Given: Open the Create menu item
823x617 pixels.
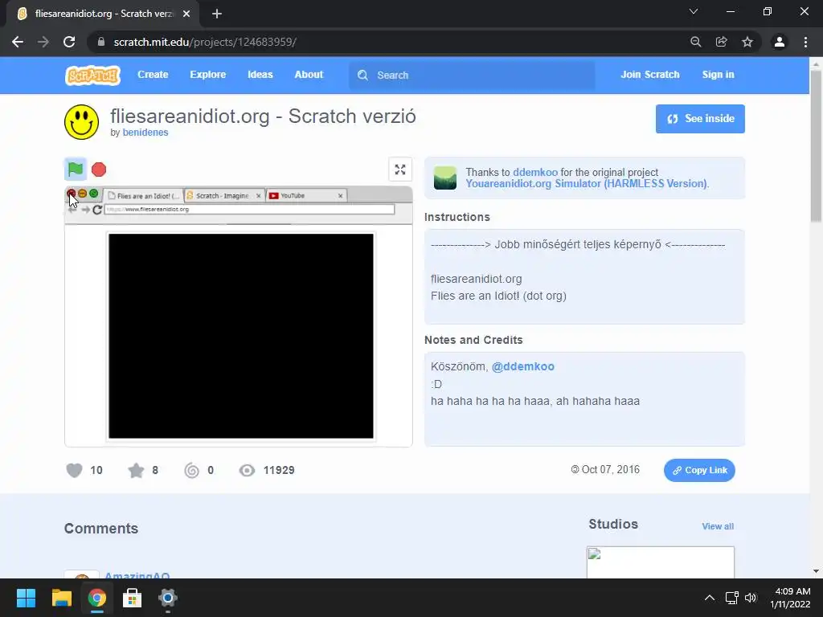Looking at the screenshot, I should point(153,75).
